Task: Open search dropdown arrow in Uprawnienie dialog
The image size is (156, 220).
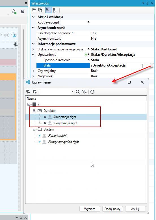Action: 72,92
